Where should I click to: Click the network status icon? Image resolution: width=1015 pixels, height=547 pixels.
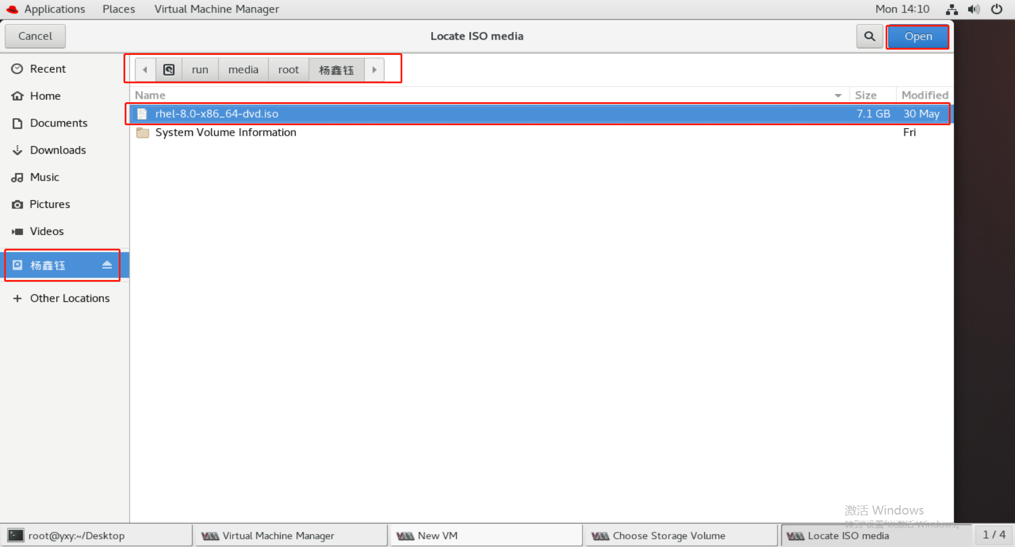tap(952, 9)
